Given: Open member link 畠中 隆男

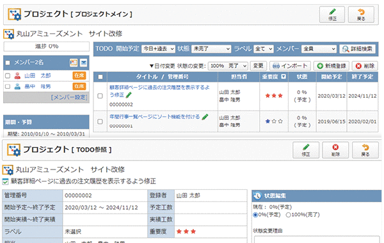Looking at the screenshot, I should [x=38, y=86].
